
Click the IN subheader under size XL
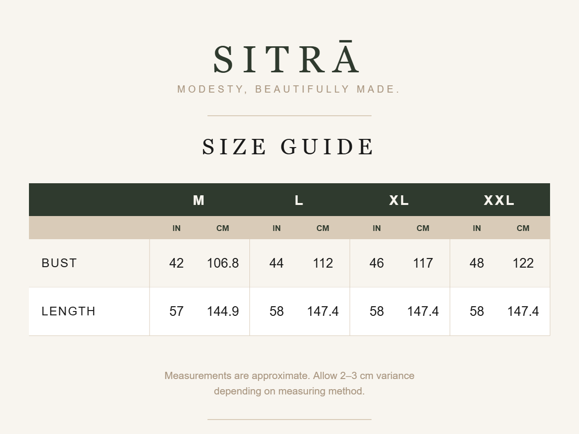tap(377, 228)
